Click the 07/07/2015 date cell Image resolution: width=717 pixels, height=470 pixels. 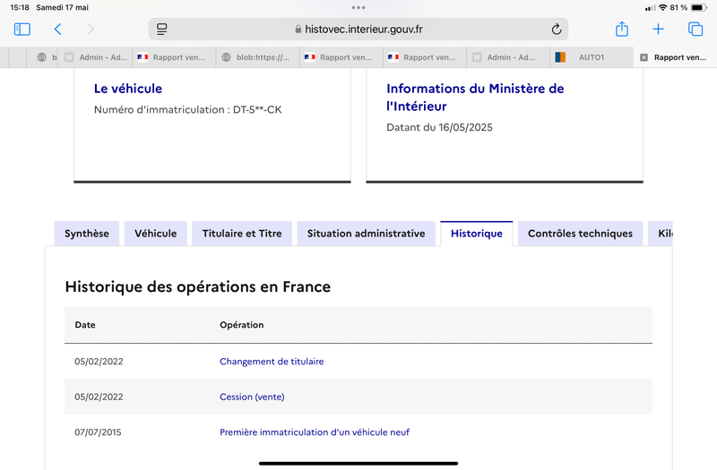coord(98,432)
